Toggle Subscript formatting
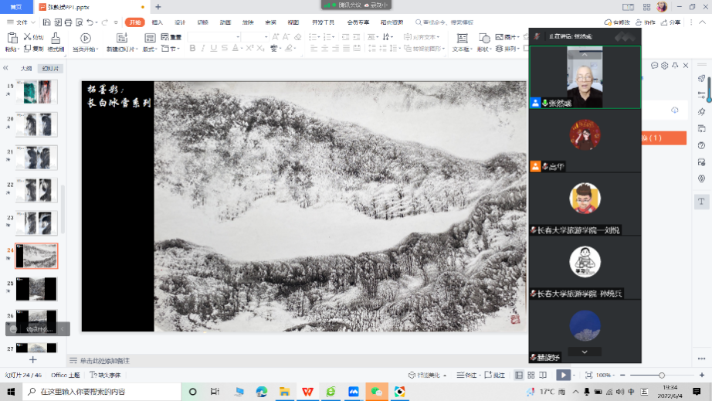This screenshot has height=401, width=712. coord(260,48)
